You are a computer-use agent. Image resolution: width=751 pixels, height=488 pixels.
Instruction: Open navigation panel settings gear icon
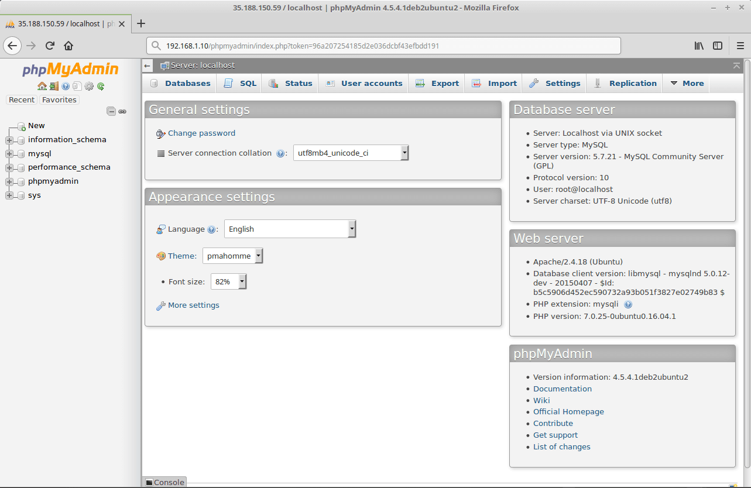pyautogui.click(x=89, y=86)
